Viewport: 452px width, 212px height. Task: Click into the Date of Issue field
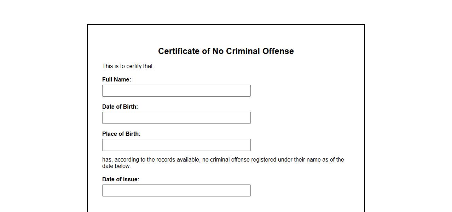point(176,190)
